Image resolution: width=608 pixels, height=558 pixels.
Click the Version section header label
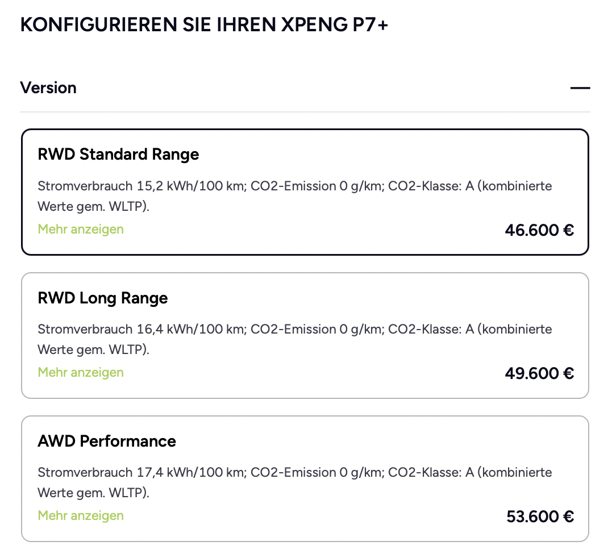click(x=48, y=88)
